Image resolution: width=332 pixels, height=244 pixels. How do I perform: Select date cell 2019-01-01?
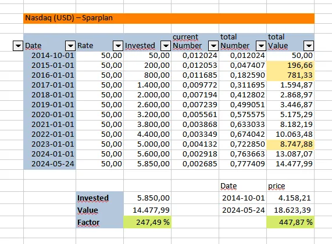49,105
